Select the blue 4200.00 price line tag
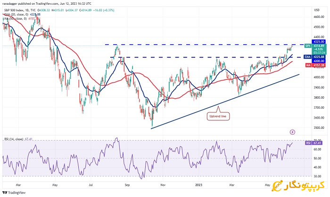The image size is (330, 197). click(319, 61)
